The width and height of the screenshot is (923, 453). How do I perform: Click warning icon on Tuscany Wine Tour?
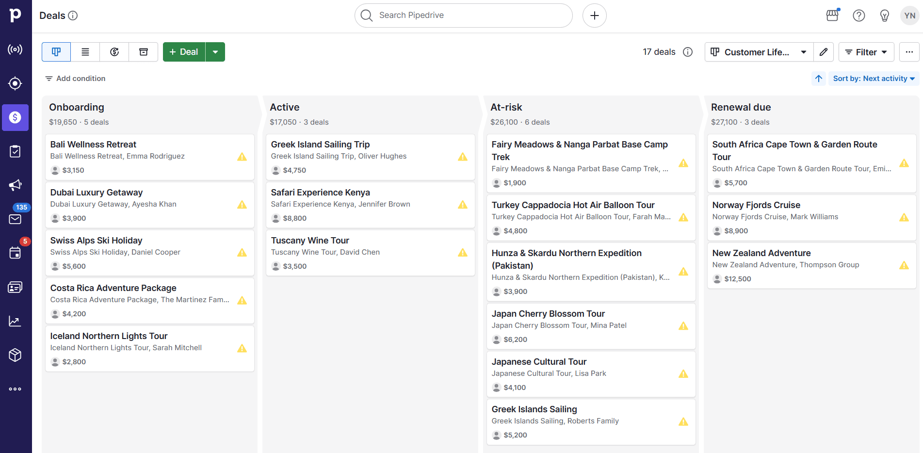(463, 253)
